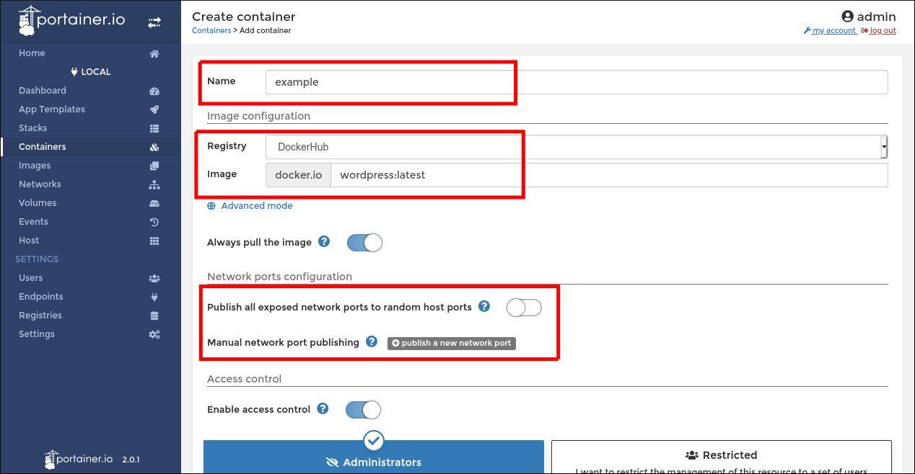Open Settings via the gears icon
Image resolution: width=915 pixels, height=474 pixels.
coord(154,334)
